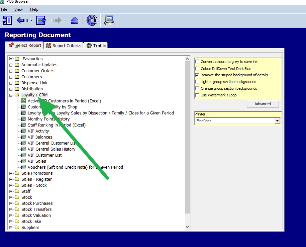The image size is (306, 247).
Task: Click the VIP Central Sales History icon
Action: [x=23, y=149]
